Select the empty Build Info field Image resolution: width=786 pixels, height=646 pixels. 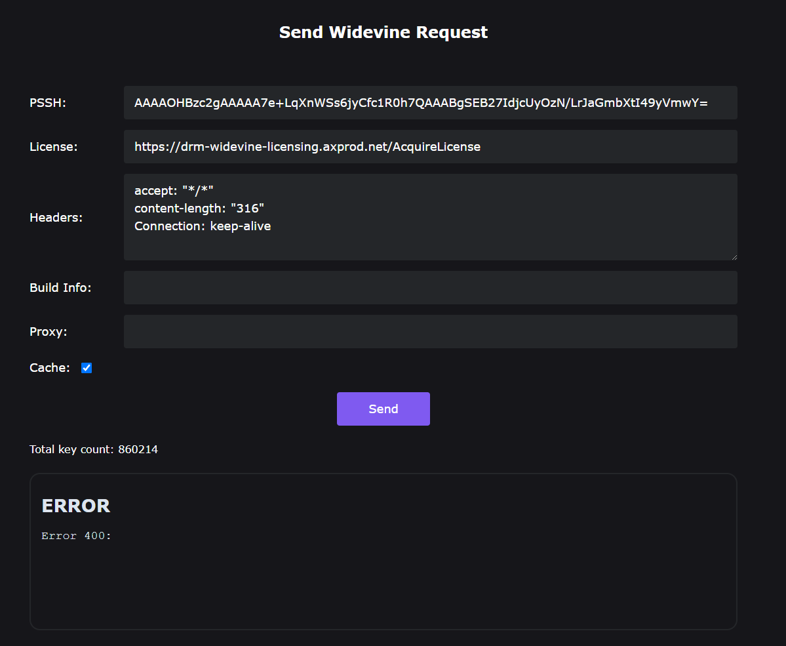tap(430, 287)
